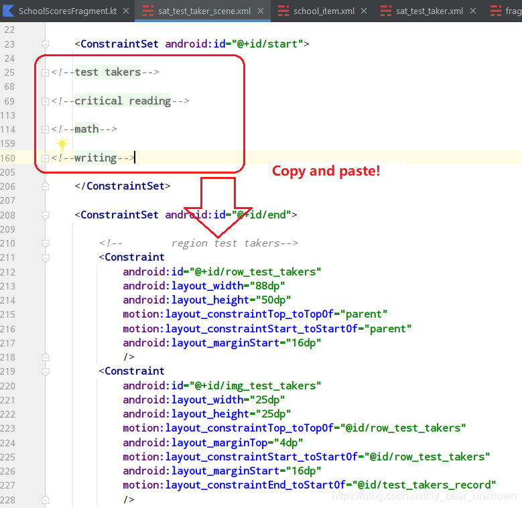Screen dimensions: 522x508
Task: Click layout_constraintTop_toTopOf parent attribute line 215
Action: [x=255, y=314]
